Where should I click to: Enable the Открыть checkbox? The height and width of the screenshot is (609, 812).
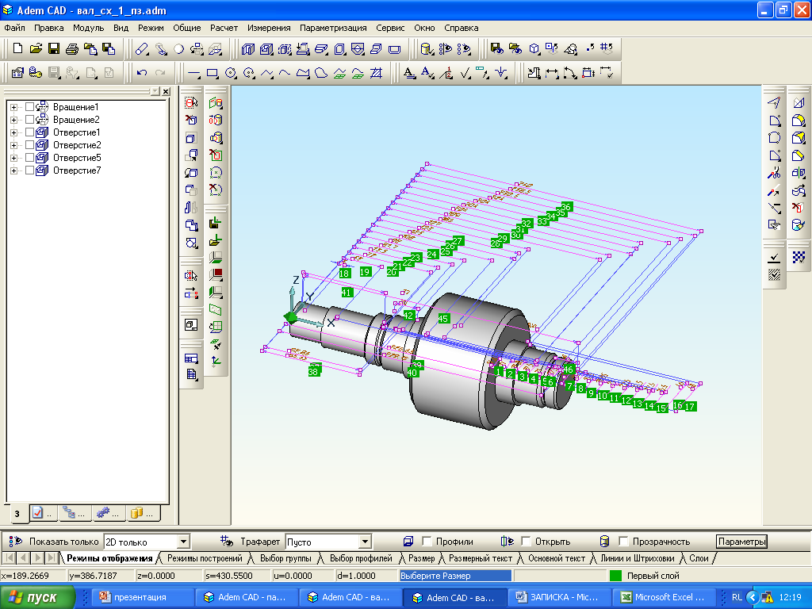[526, 541]
